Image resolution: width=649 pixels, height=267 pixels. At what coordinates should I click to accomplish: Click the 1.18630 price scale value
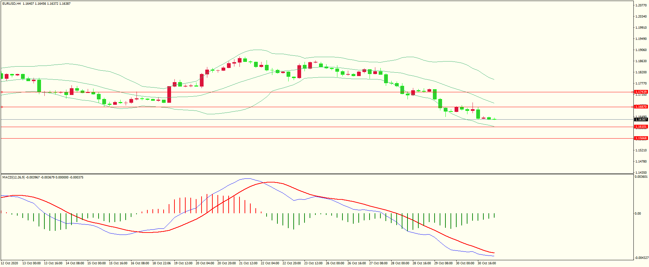coord(641,61)
